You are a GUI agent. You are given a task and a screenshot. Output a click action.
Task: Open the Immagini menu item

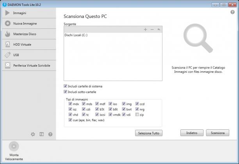pyautogui.click(x=29, y=13)
